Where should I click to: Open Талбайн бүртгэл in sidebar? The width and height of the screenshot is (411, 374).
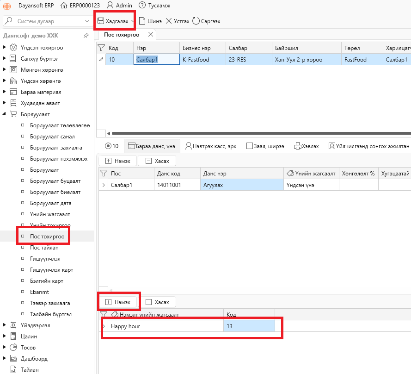pyautogui.click(x=50, y=314)
